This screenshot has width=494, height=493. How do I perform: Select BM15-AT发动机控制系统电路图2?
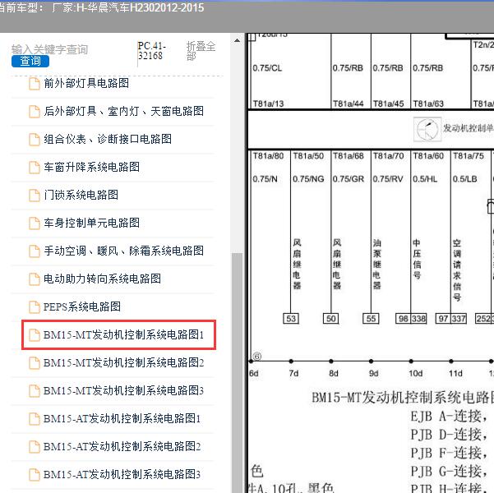click(122, 446)
